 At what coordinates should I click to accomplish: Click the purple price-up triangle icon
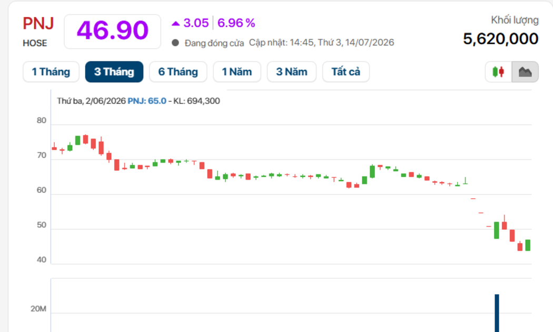coord(175,24)
